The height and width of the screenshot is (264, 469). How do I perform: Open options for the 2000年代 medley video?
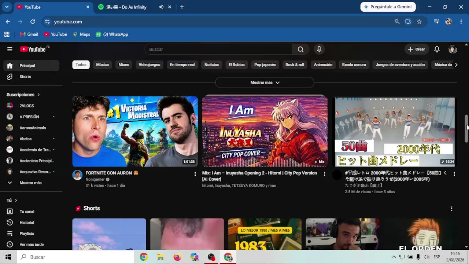click(x=454, y=174)
